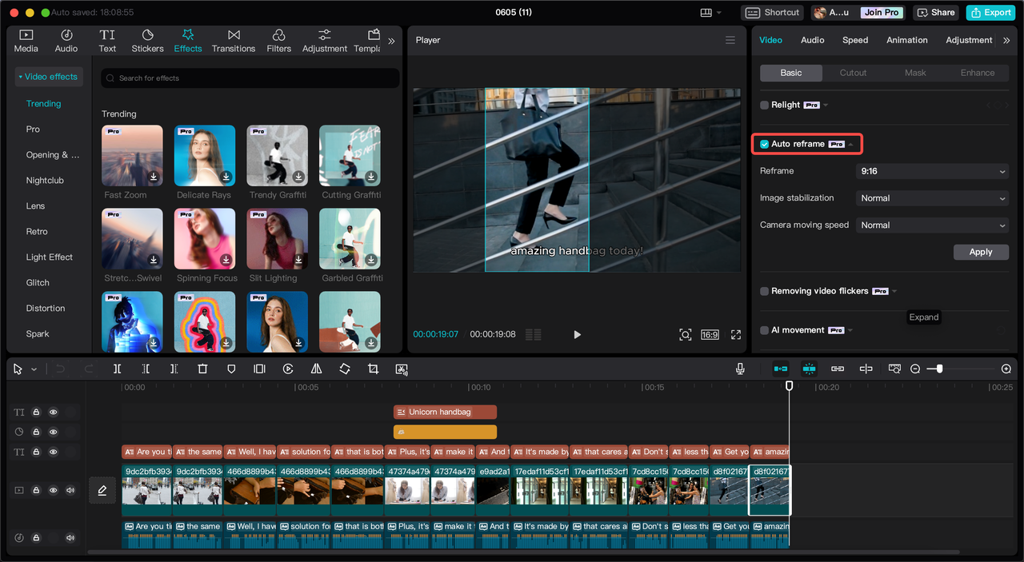Open the Image stabilization dropdown

[932, 198]
